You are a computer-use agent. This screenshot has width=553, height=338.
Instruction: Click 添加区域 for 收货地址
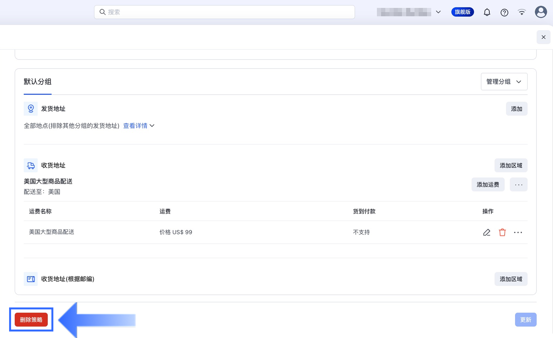(x=511, y=165)
